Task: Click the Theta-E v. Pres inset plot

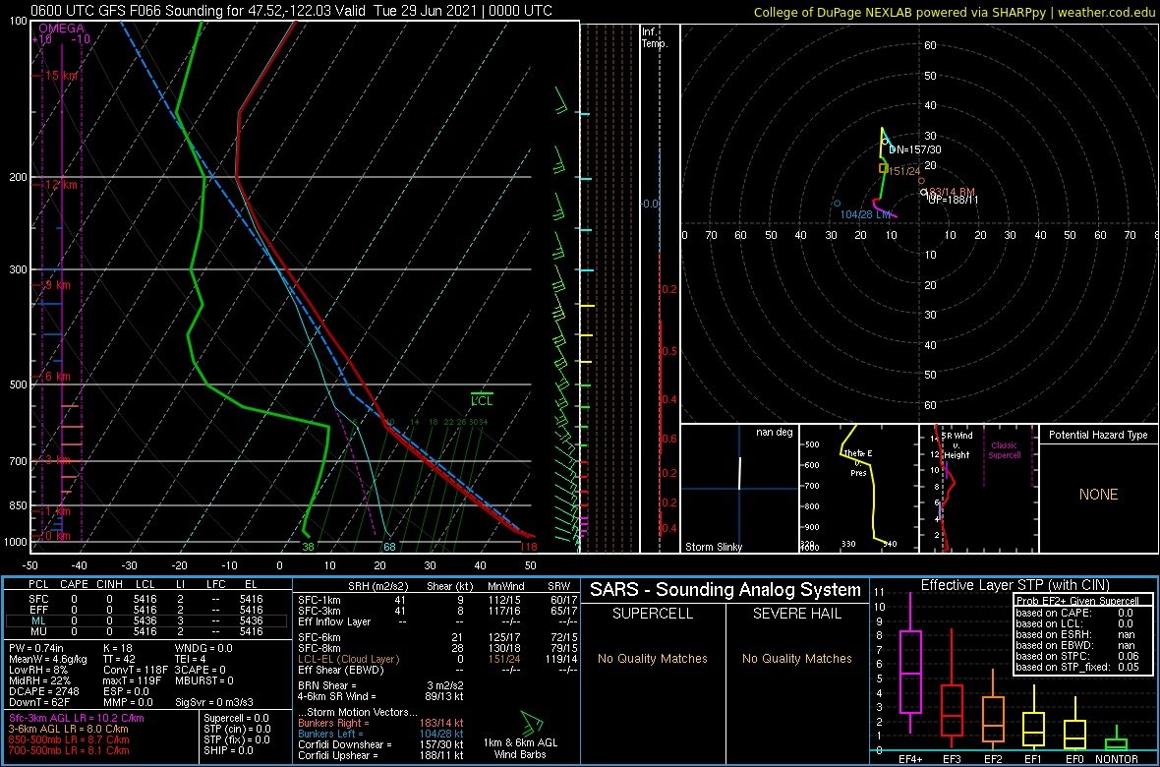Action: [858, 489]
